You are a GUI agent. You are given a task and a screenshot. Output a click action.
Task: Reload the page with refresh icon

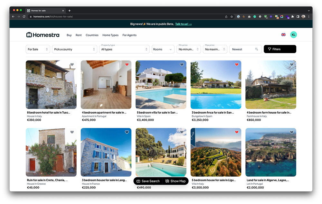[24, 17]
